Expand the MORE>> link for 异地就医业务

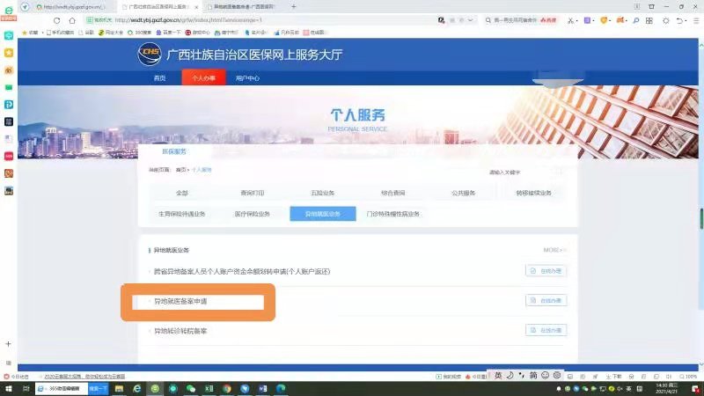pos(554,250)
